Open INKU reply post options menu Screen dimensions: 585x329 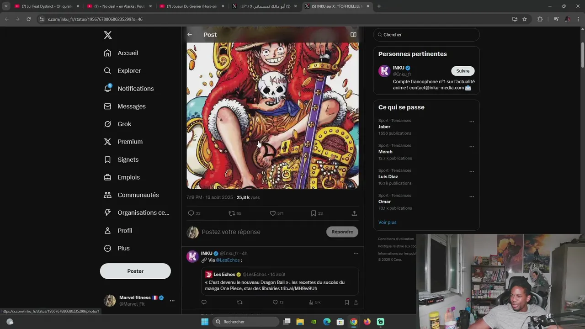coord(356,254)
